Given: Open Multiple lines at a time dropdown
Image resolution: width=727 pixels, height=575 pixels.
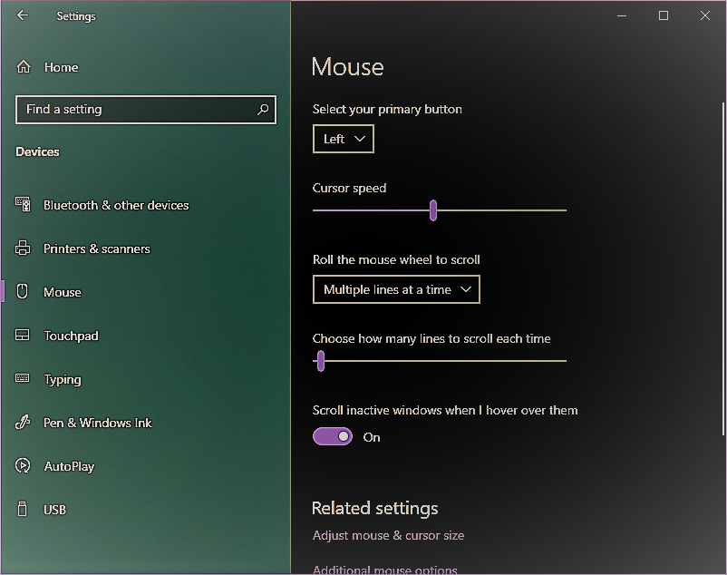Looking at the screenshot, I should pos(396,289).
